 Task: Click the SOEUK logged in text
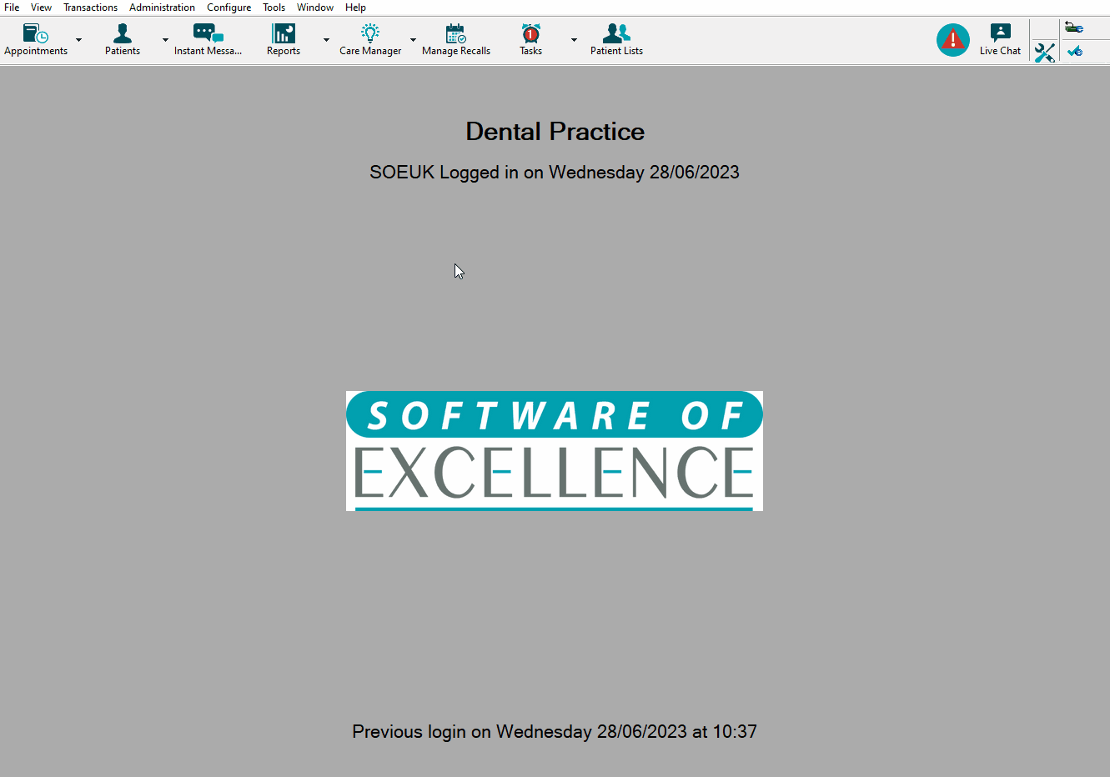tap(555, 173)
